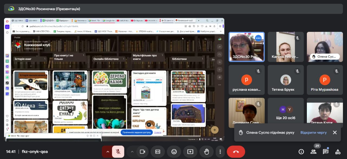Toggle the camera on or off
Image resolution: width=347 pixels, height=159 pixels.
[x=142, y=152]
